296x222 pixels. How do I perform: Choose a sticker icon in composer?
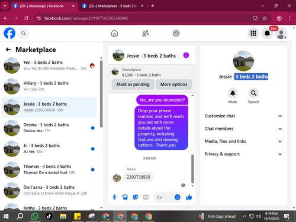(x=136, y=197)
